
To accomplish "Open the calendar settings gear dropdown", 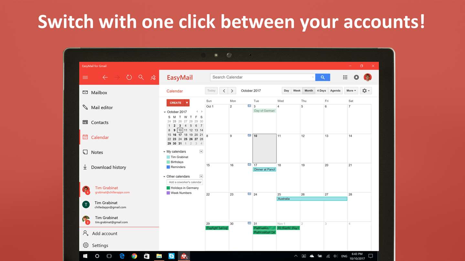I will pos(366,91).
